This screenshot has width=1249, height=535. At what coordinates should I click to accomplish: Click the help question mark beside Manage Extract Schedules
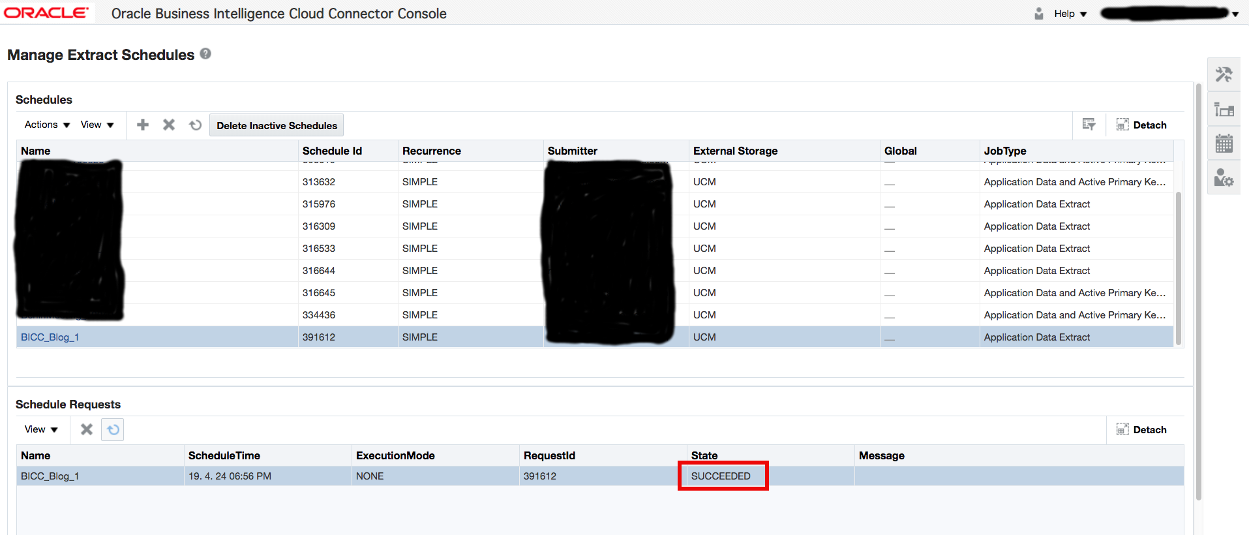[x=205, y=54]
